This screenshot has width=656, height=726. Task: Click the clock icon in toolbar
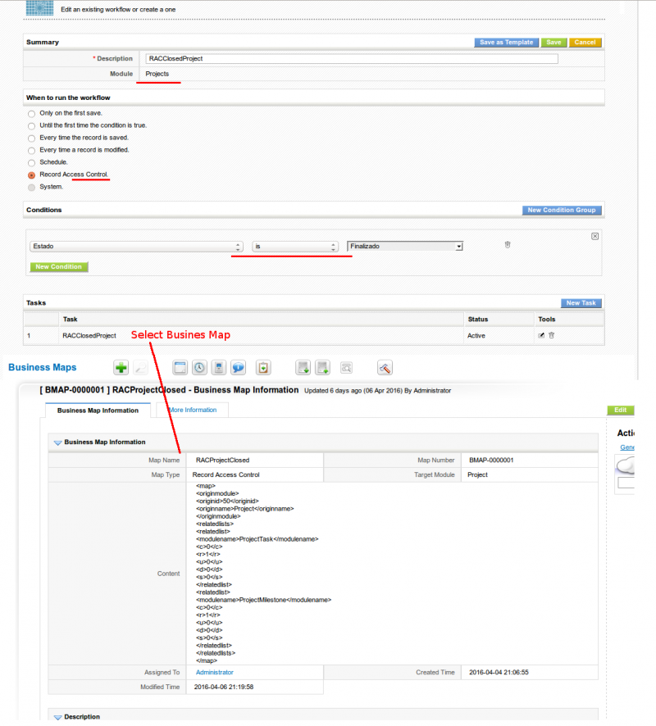tap(199, 368)
